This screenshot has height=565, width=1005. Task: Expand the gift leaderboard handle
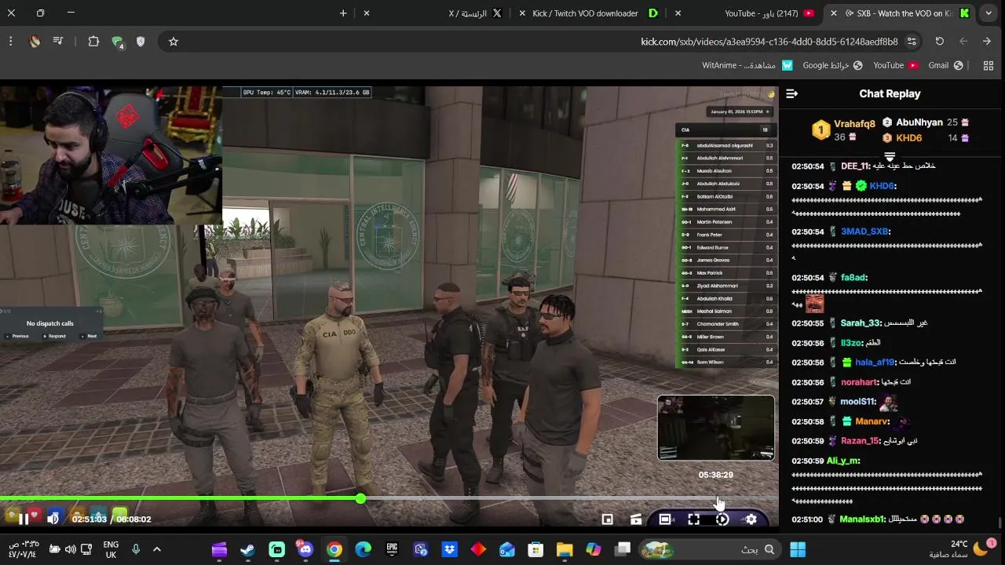(x=890, y=156)
